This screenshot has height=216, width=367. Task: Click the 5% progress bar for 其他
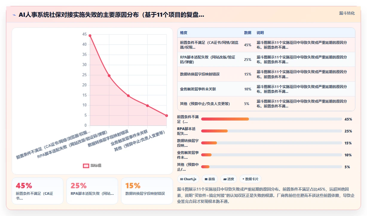click(x=271, y=167)
